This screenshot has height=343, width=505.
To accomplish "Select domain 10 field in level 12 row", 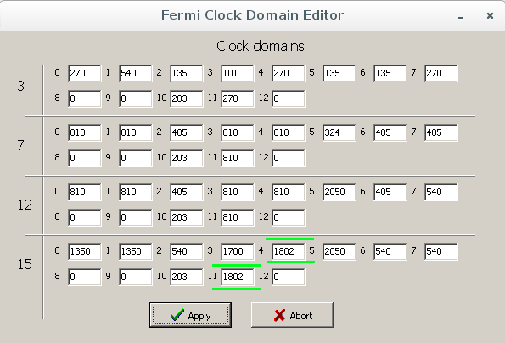I will point(187,217).
